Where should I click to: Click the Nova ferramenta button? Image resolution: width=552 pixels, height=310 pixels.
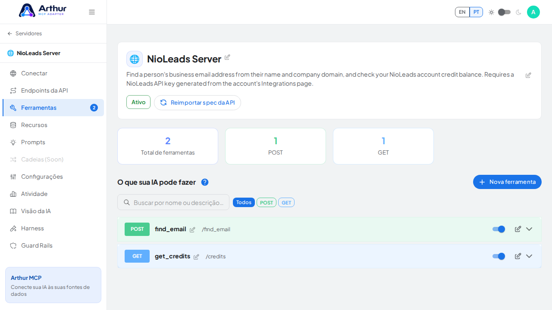[x=507, y=182]
